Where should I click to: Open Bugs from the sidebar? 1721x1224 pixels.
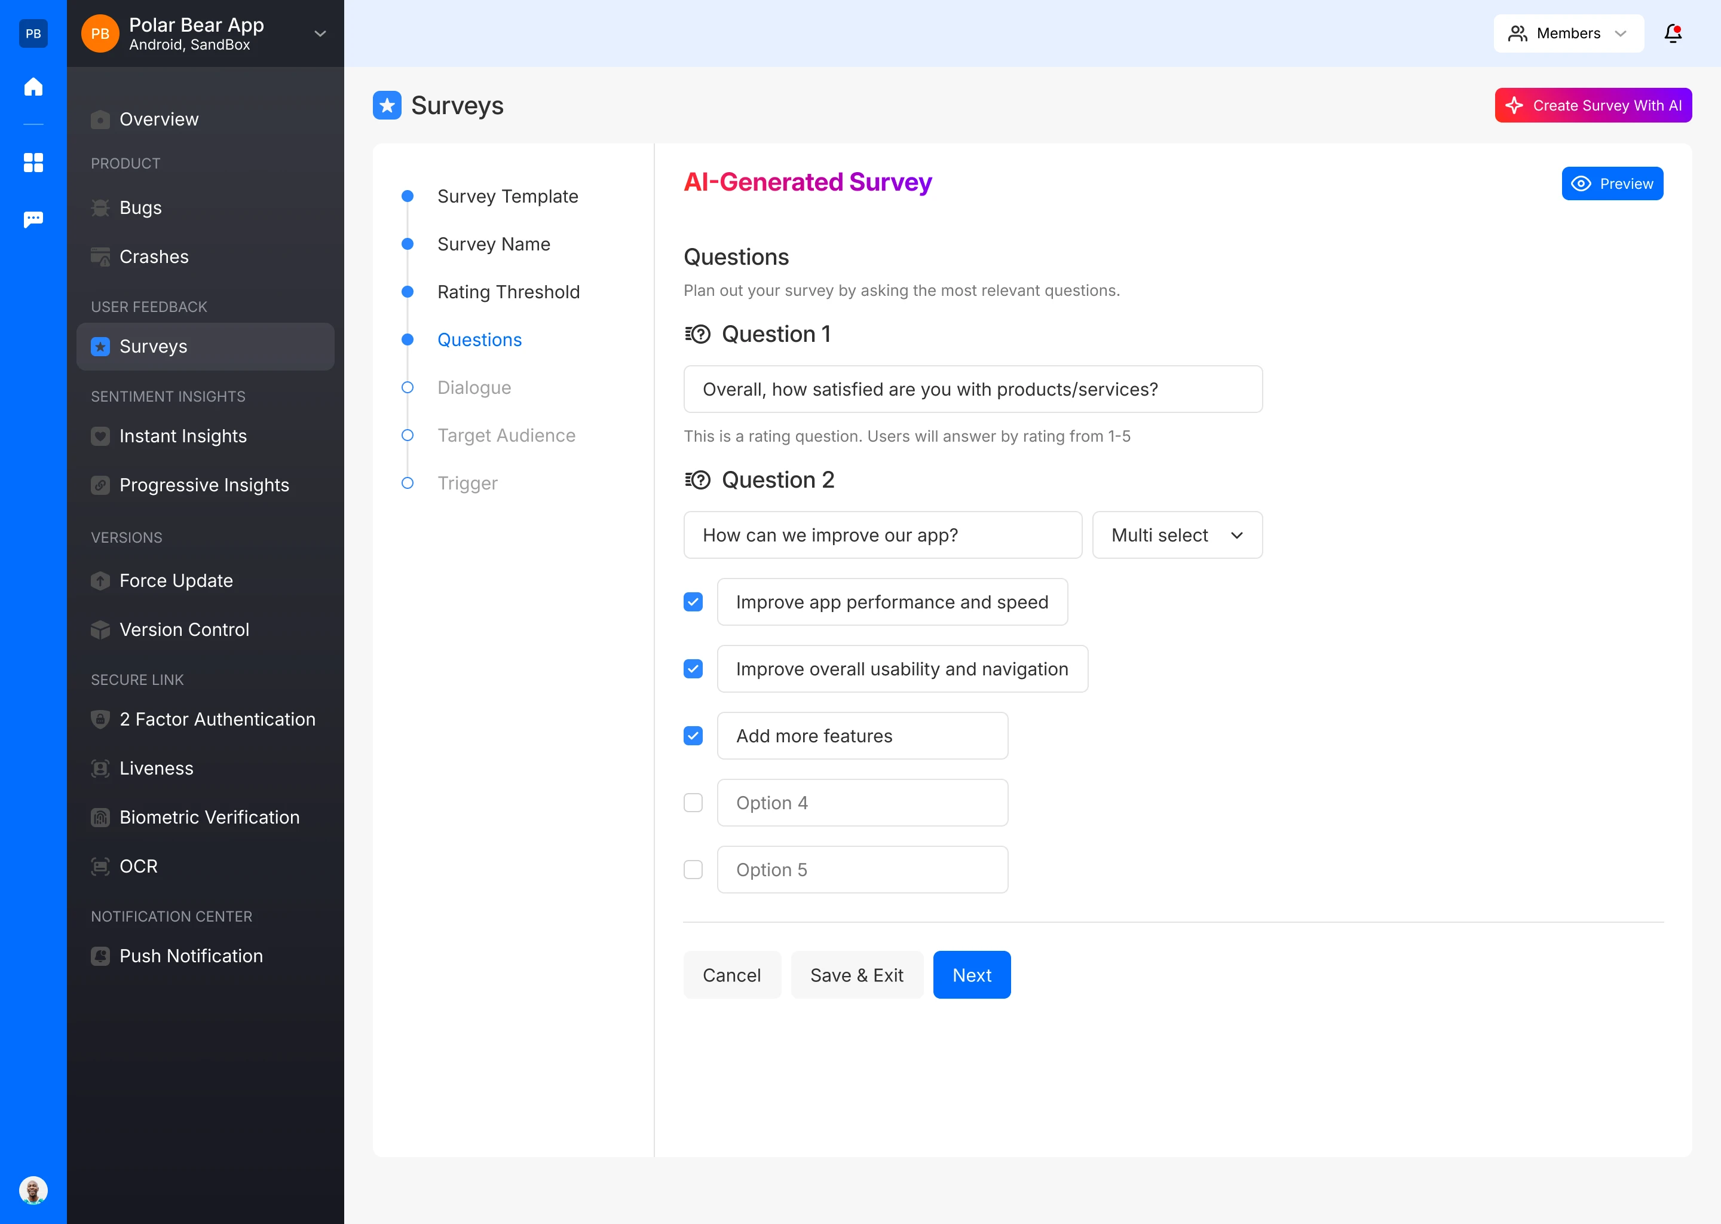pyautogui.click(x=140, y=207)
